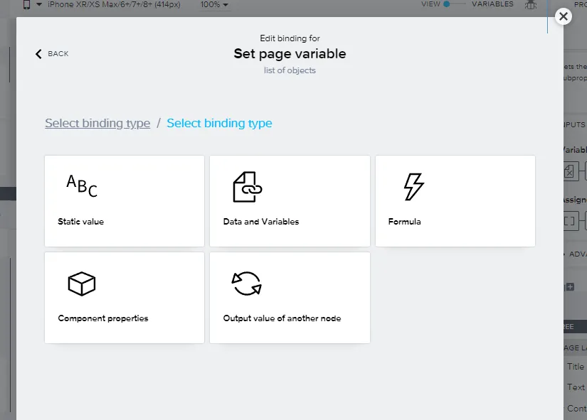Click the blue current breadcrumb step
The width and height of the screenshot is (587, 420).
coord(219,123)
